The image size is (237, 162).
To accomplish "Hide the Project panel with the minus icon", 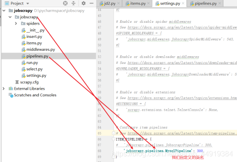I will click(92, 3).
